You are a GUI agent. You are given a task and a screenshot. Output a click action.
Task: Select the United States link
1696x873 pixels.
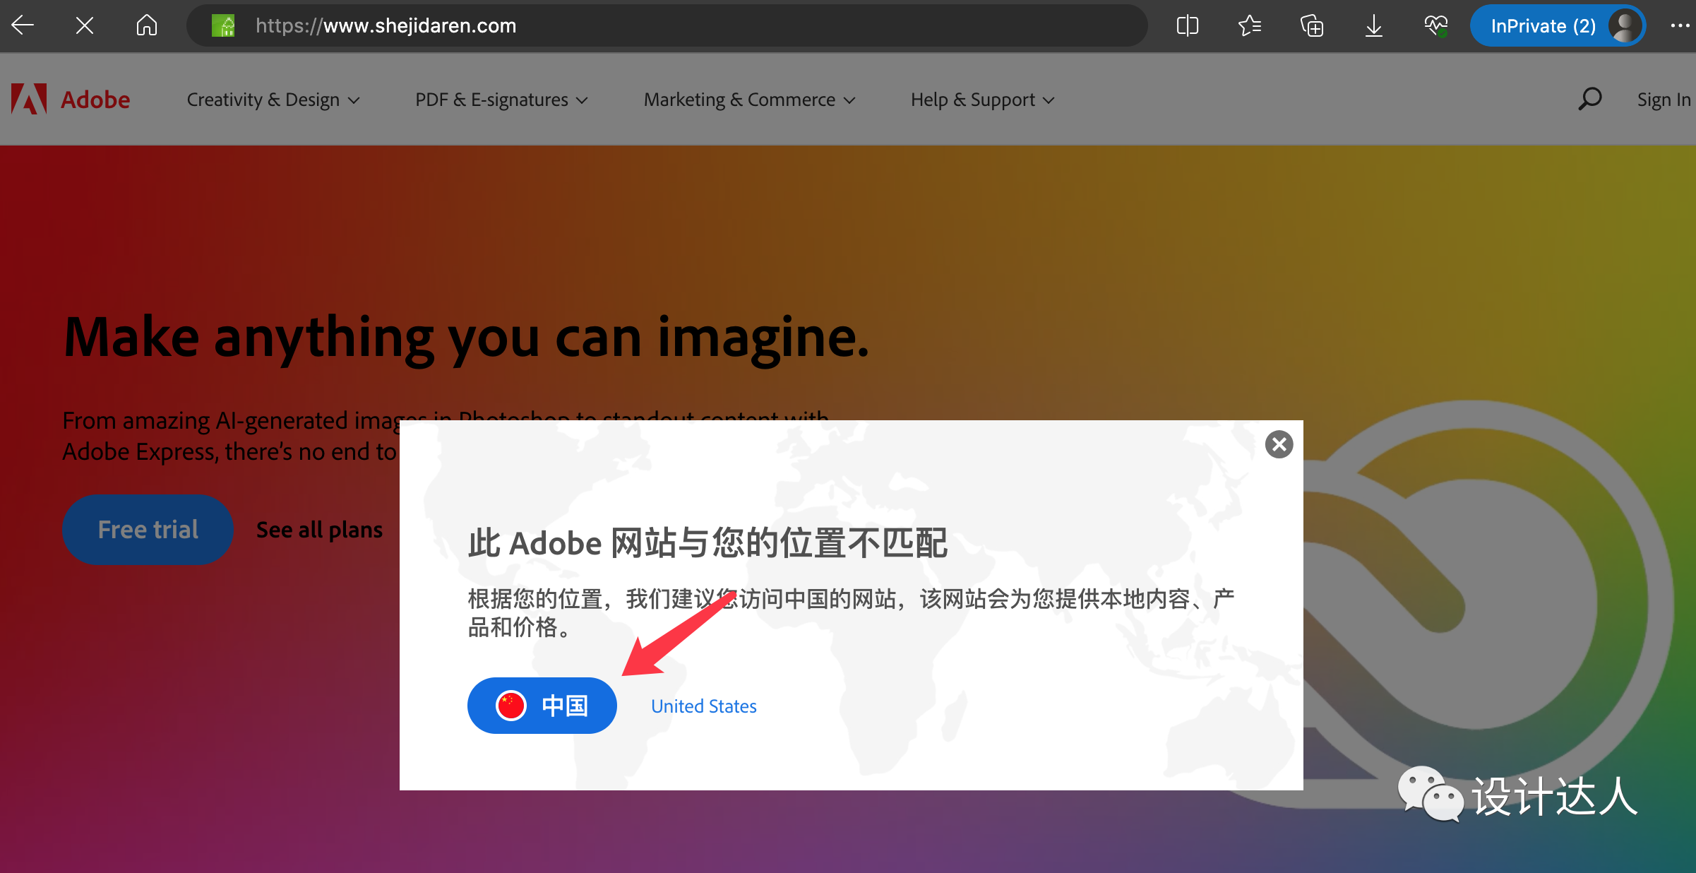(x=703, y=706)
